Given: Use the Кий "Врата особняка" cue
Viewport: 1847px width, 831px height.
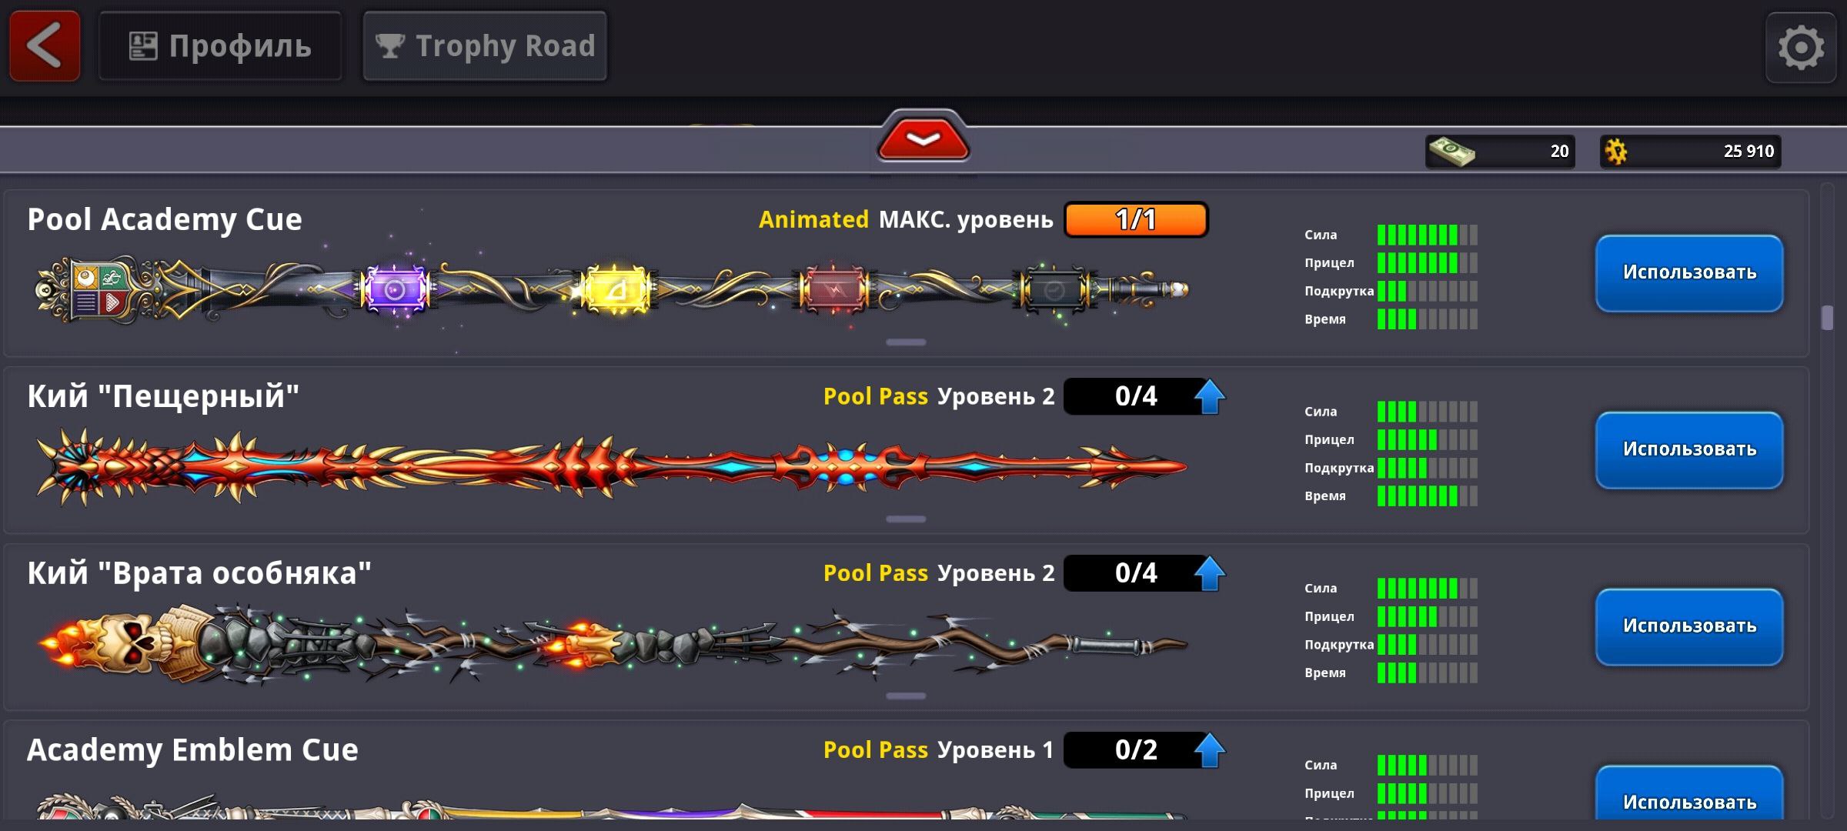Looking at the screenshot, I should coord(1689,627).
